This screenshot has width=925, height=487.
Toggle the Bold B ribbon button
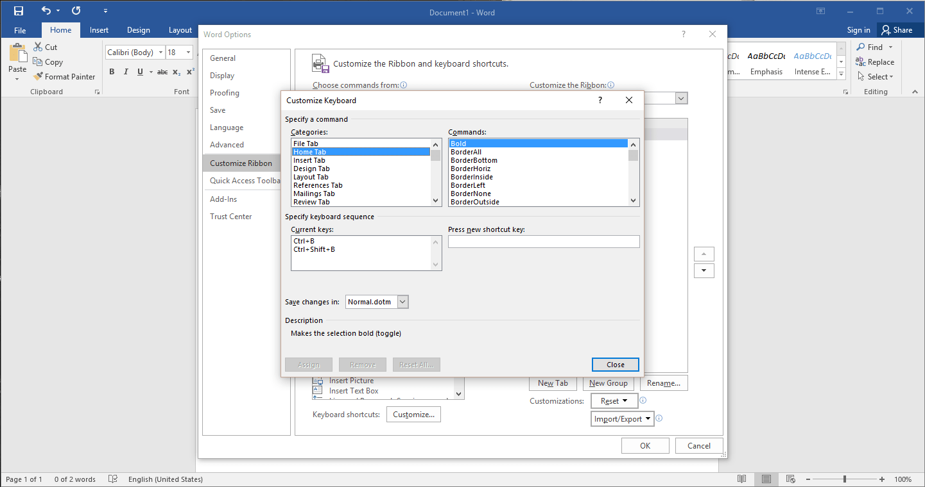[112, 72]
